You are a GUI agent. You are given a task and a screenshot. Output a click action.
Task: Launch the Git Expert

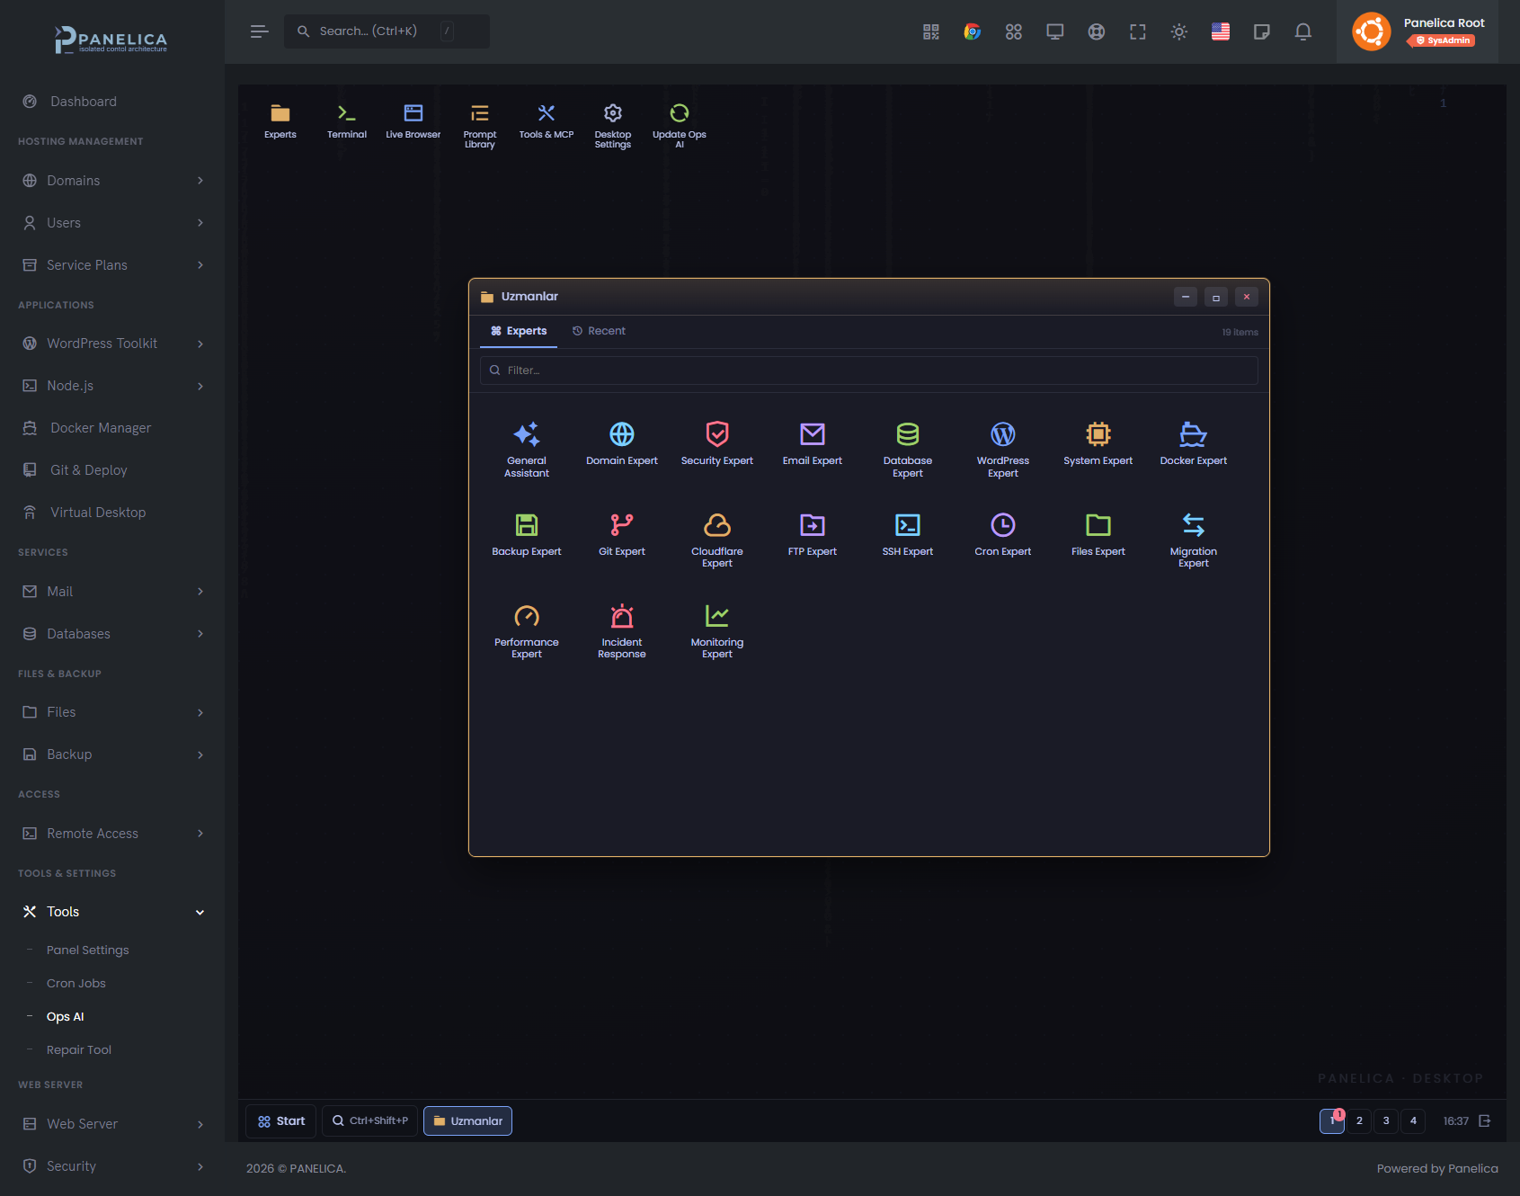622,535
